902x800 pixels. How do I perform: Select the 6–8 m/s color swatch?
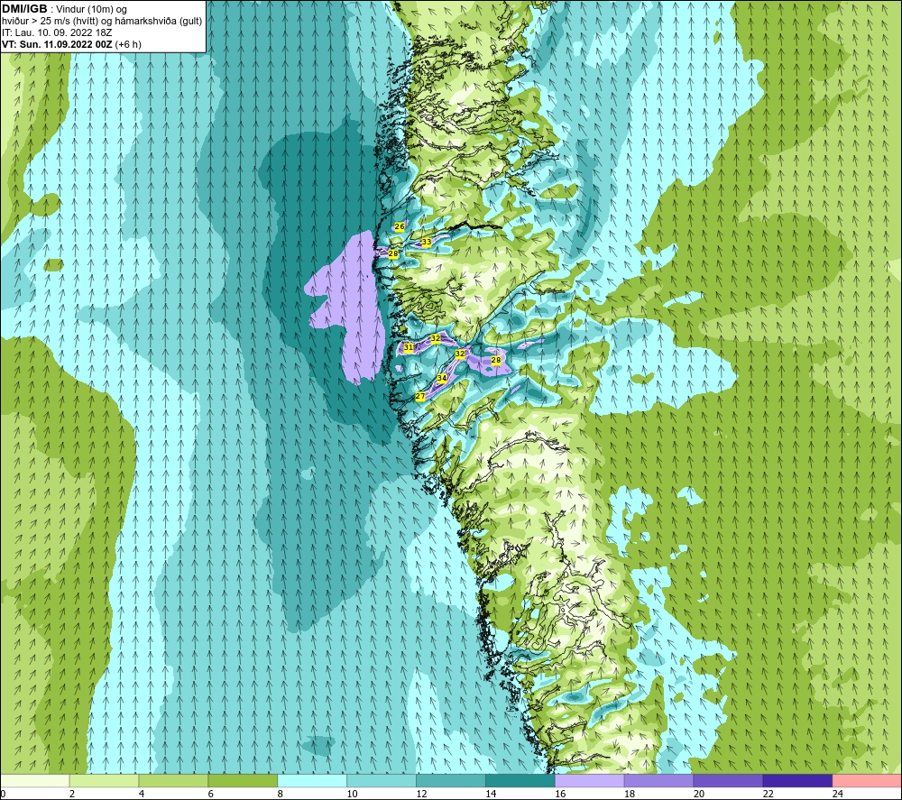pyautogui.click(x=243, y=780)
